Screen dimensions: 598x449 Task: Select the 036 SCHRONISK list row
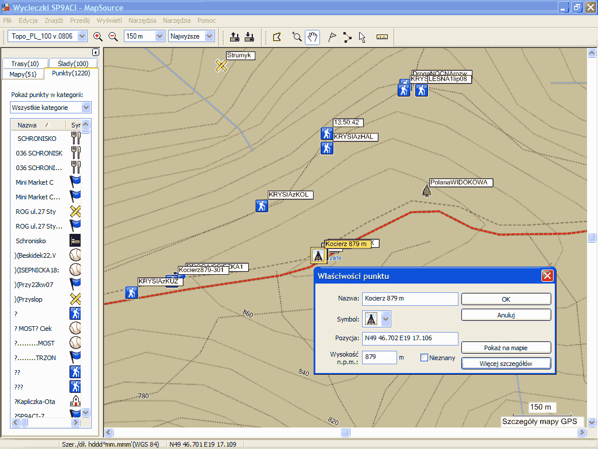tap(46, 153)
